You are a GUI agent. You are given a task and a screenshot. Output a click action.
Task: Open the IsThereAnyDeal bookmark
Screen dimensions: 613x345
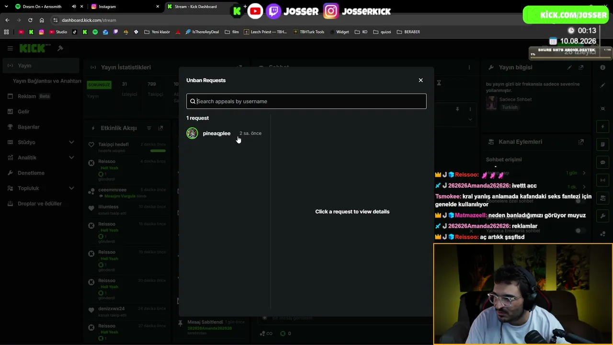tap(202, 32)
